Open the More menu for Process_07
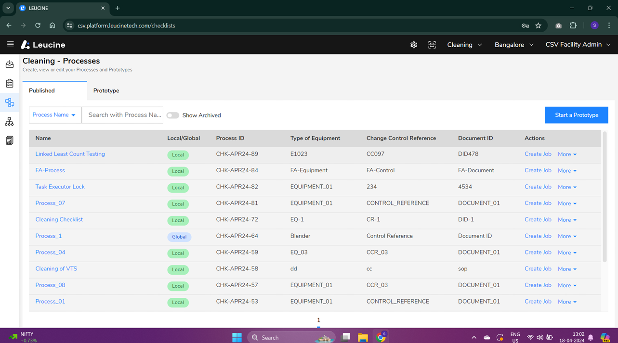 coord(567,203)
